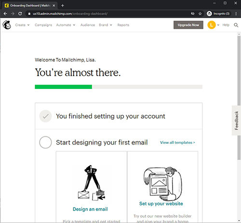Expand the account dropdown chevron

pos(218,25)
